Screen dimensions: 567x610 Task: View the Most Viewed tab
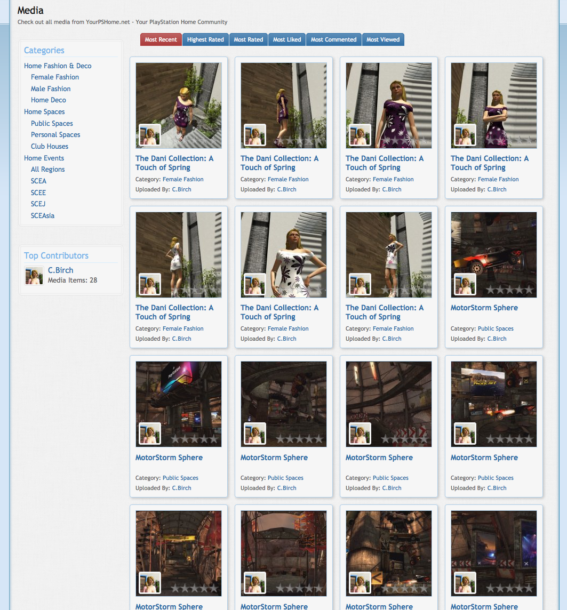coord(383,39)
